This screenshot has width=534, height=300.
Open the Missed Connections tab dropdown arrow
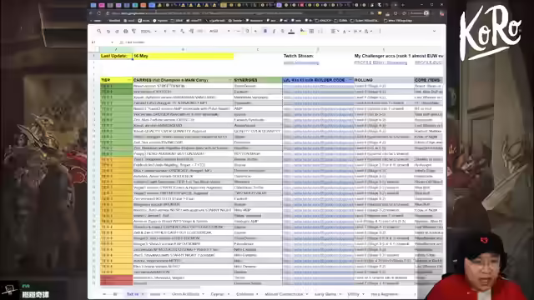click(307, 294)
